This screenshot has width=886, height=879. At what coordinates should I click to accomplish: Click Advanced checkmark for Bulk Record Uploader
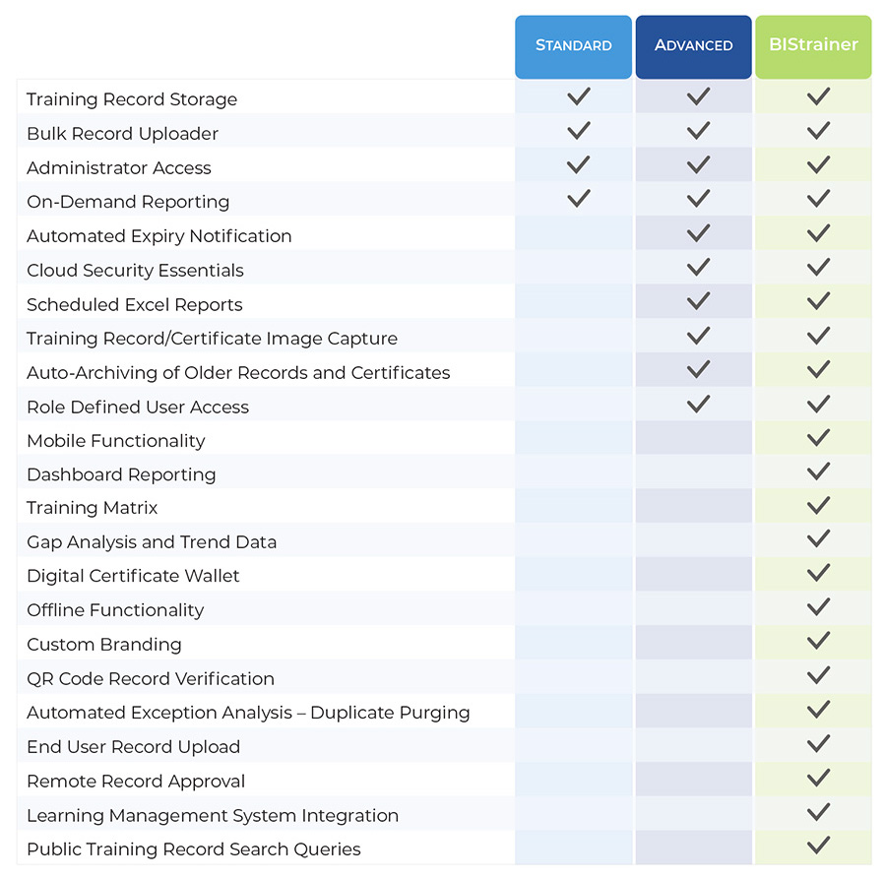(x=698, y=131)
